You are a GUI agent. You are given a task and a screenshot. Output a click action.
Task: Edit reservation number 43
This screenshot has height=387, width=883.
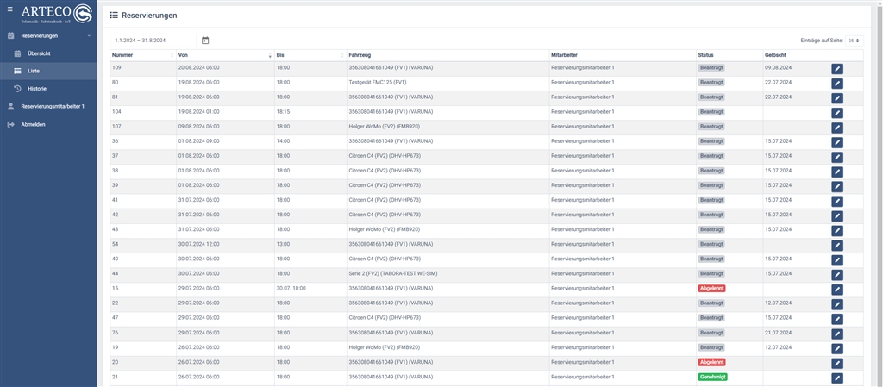(836, 231)
